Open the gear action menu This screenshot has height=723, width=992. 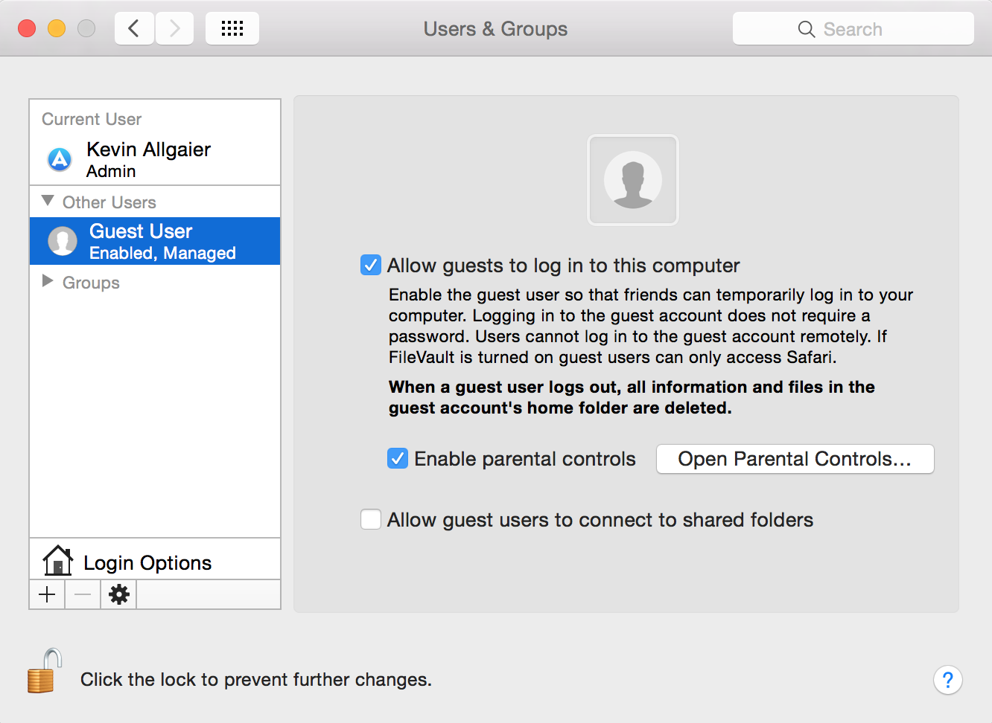coord(119,594)
